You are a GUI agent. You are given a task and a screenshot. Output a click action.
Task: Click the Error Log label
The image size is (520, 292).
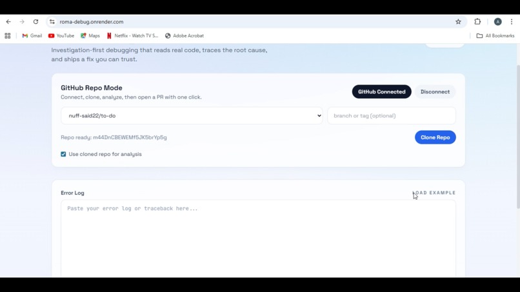(x=72, y=193)
